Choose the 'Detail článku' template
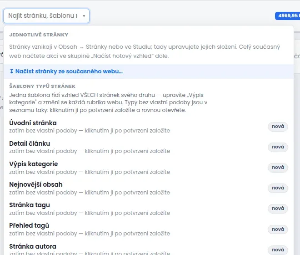 click(x=149, y=147)
